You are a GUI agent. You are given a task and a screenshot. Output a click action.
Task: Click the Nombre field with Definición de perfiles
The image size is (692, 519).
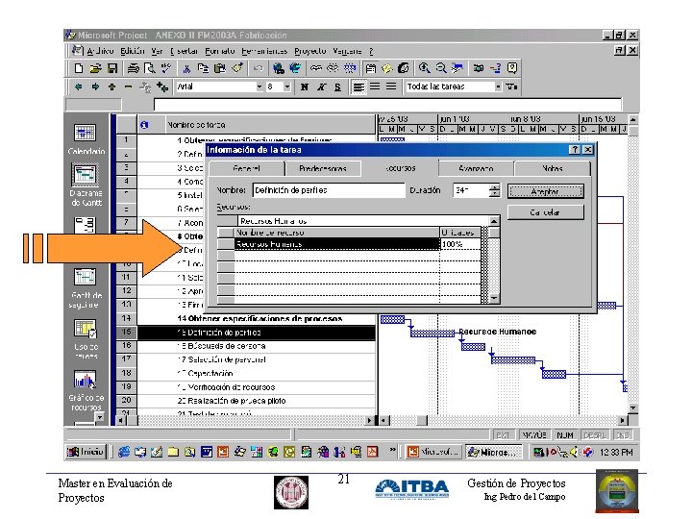pos(329,190)
